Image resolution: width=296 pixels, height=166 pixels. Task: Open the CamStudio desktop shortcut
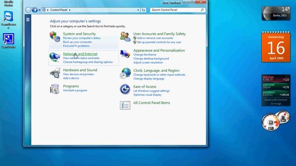[8, 41]
